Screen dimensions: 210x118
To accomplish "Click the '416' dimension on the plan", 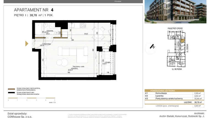I will 43,60.
